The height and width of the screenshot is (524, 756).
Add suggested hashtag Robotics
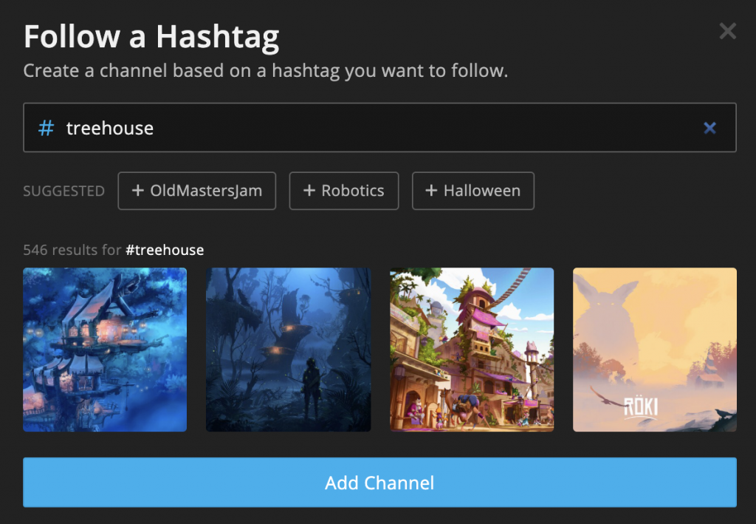point(344,191)
